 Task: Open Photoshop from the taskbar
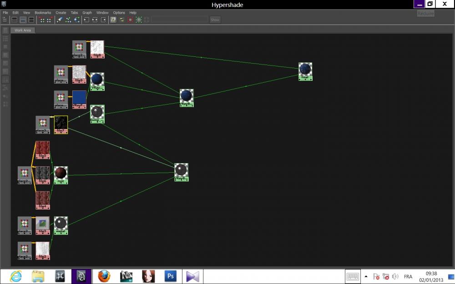170,276
